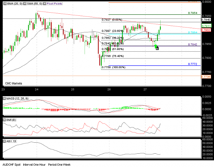Select the 0.7798 (76.40%) Fibonacci label
This screenshot has height=167, width=214.
tap(113, 56)
